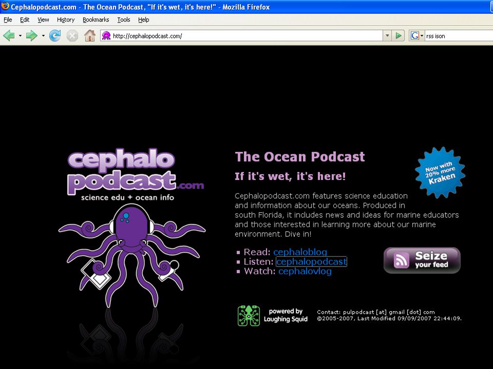Click the 'The Ocean Podcast' heading

click(x=300, y=157)
